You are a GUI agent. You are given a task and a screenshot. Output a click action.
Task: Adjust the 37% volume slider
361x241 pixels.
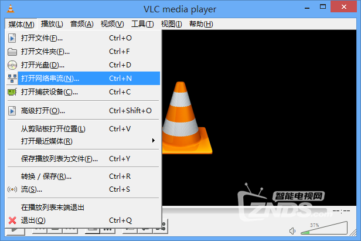click(x=324, y=228)
